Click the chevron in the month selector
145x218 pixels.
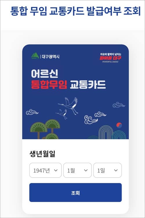click(86, 170)
